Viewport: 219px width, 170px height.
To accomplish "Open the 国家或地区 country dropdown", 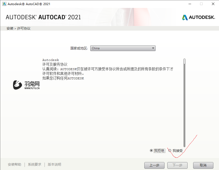I will pos(123,48).
